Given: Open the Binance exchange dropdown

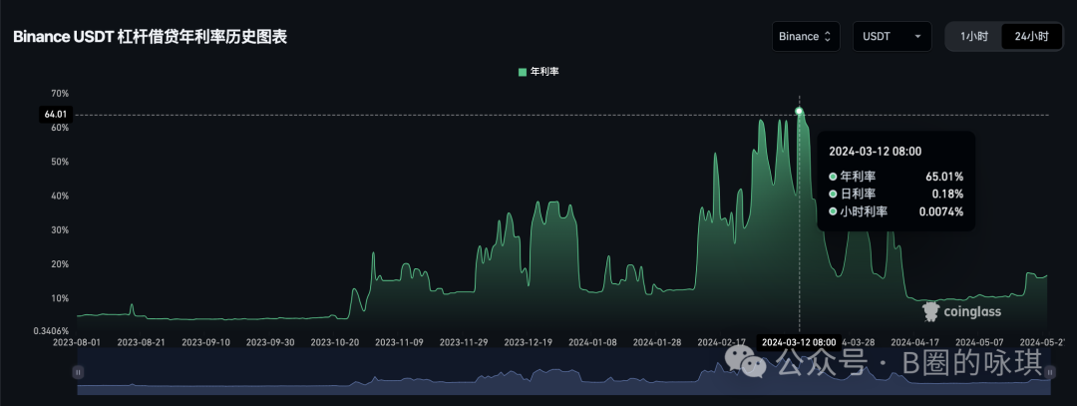Looking at the screenshot, I should tap(806, 36).
